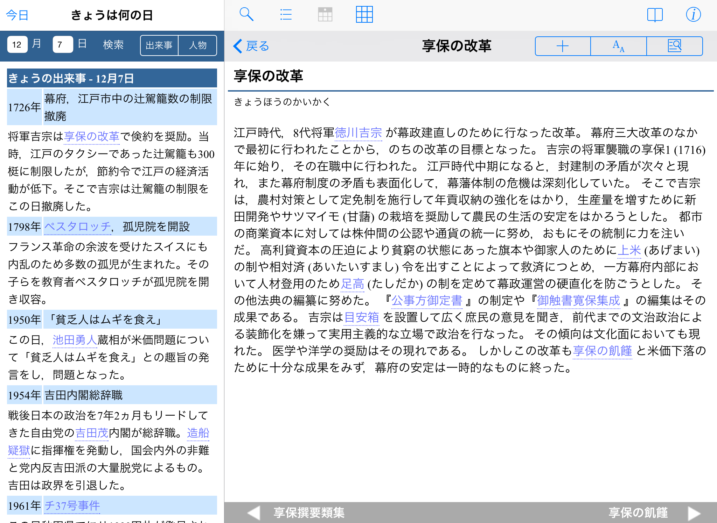
Task: Select the grayed calendar grid icon
Action: (325, 15)
